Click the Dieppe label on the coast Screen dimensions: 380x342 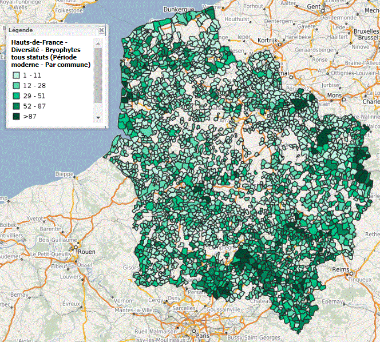(x=65, y=174)
